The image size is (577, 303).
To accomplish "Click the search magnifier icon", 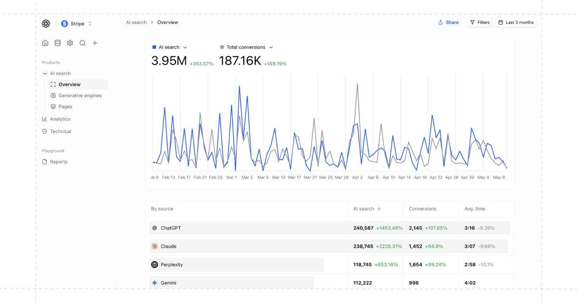I will tap(83, 43).
